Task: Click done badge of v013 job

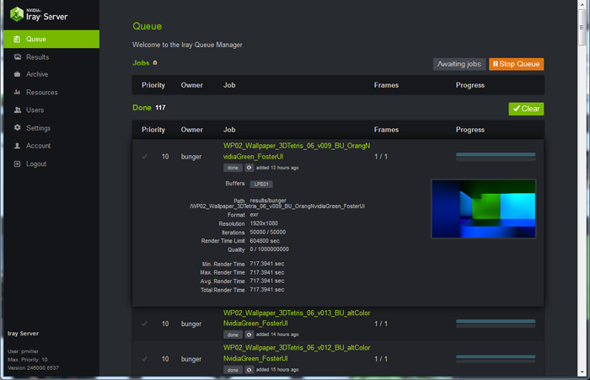Action: click(233, 335)
